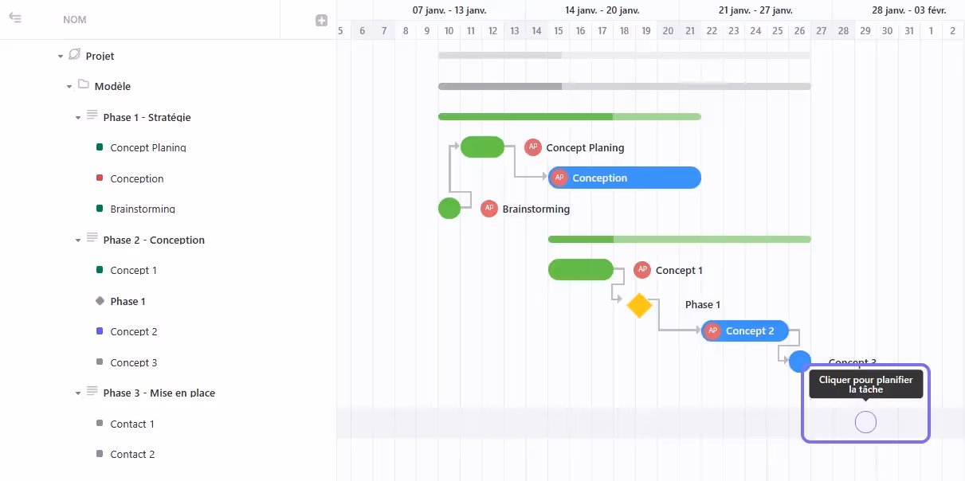Viewport: 965px width, 481px height.
Task: Open Concept 1 task in sidebar
Action: pyautogui.click(x=134, y=271)
